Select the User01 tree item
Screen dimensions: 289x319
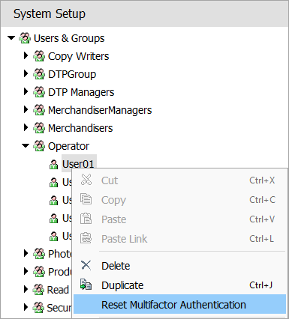click(79, 164)
